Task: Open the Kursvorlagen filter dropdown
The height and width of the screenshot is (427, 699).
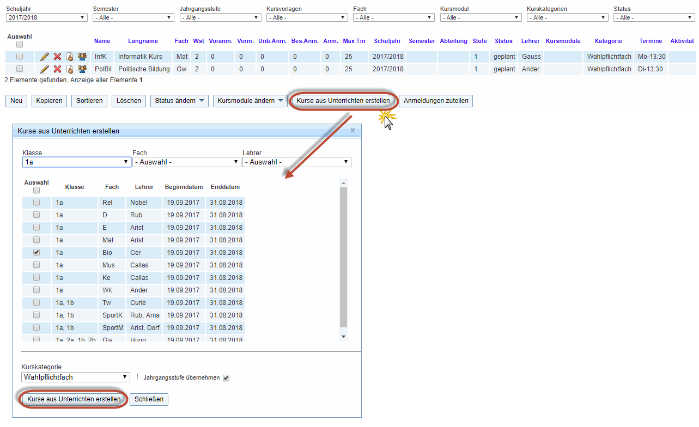Action: tap(307, 17)
